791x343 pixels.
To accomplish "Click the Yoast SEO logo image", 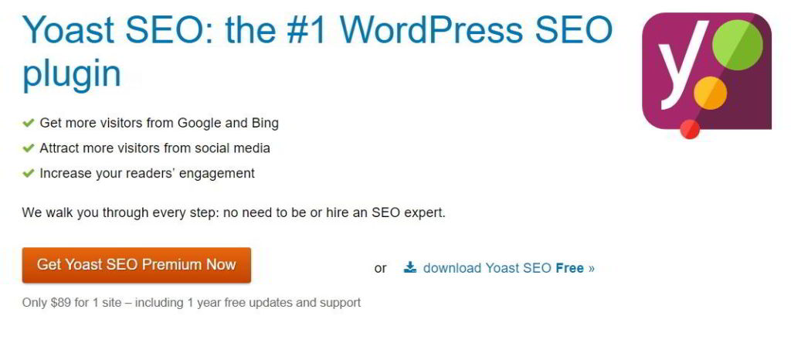I will pos(706,75).
